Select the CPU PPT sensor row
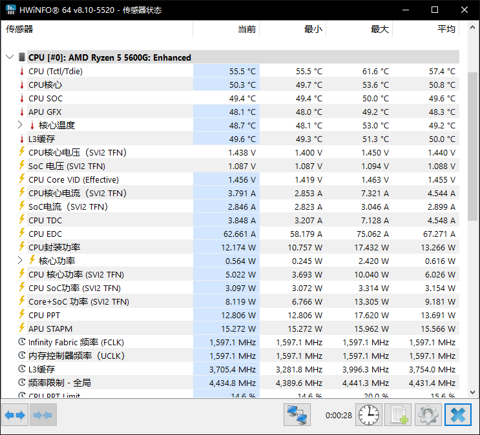 click(97, 316)
